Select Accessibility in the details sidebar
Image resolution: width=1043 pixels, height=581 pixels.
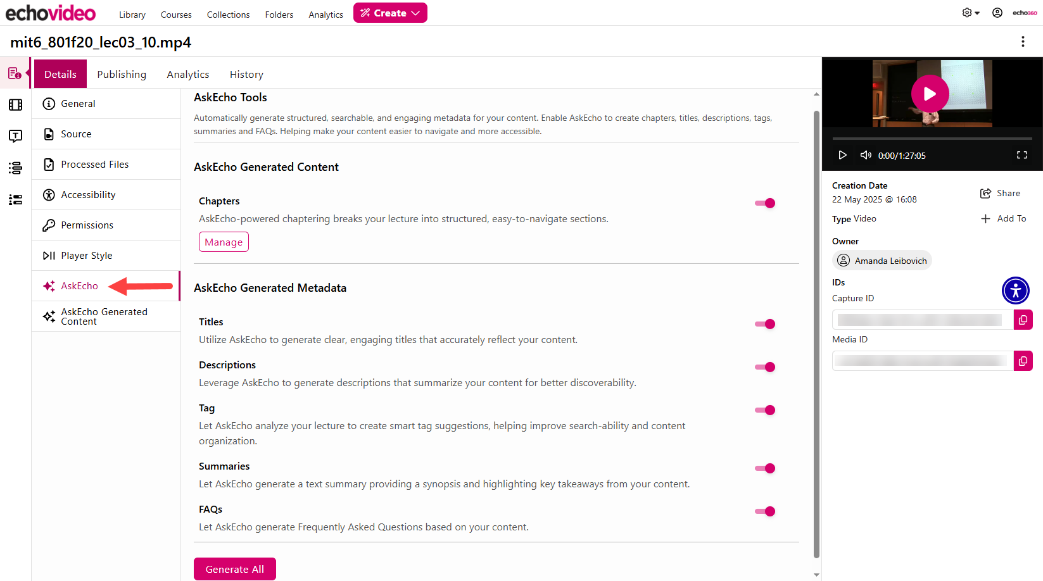pyautogui.click(x=106, y=195)
